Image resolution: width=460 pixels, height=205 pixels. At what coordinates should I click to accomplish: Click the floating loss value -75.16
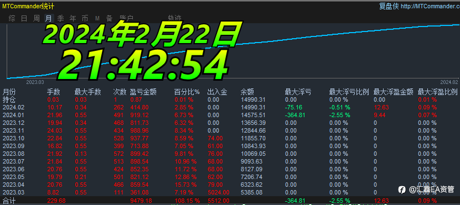294,108
